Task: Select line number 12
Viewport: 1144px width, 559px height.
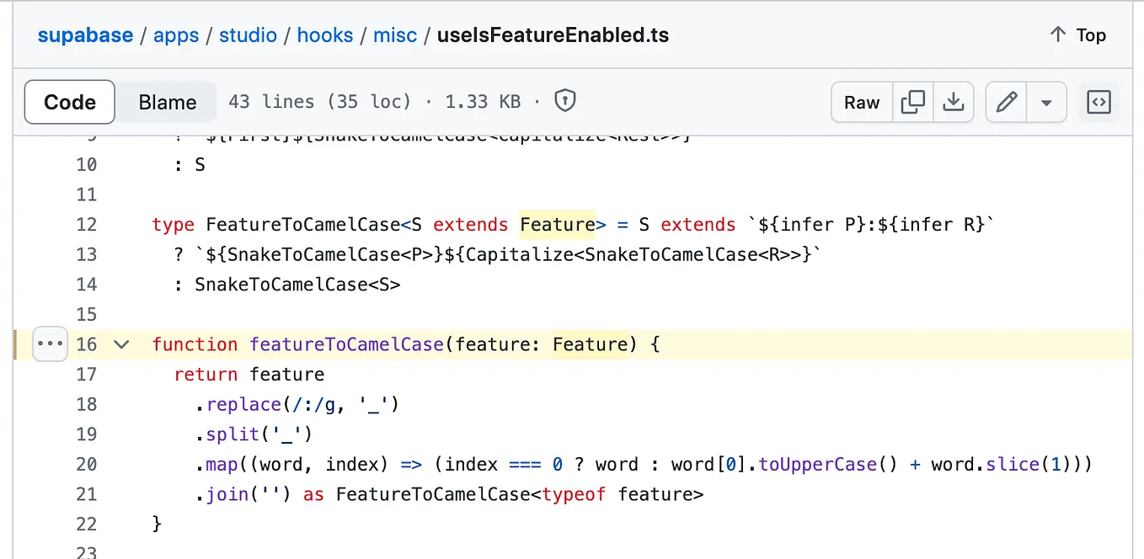Action: click(x=87, y=224)
